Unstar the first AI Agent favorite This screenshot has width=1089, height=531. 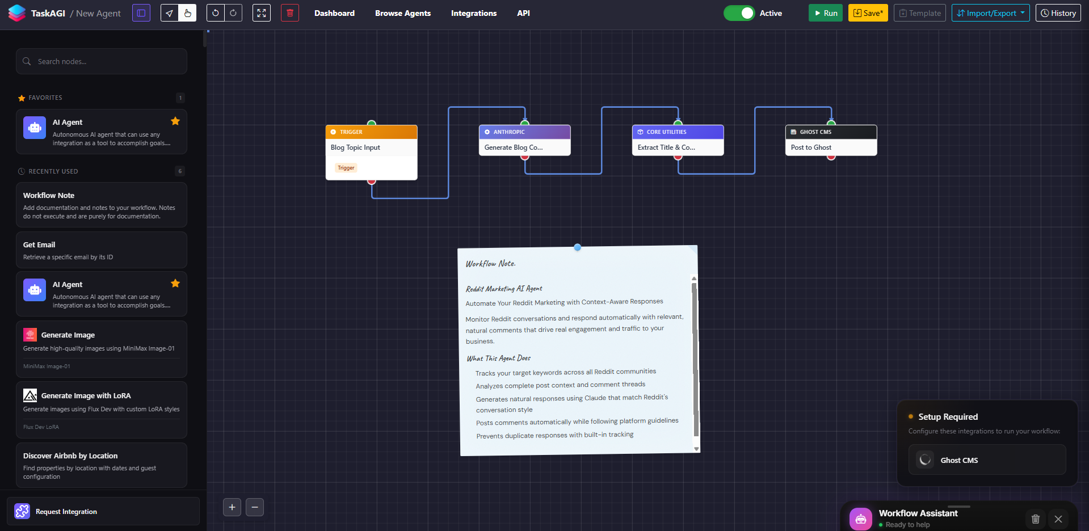175,121
